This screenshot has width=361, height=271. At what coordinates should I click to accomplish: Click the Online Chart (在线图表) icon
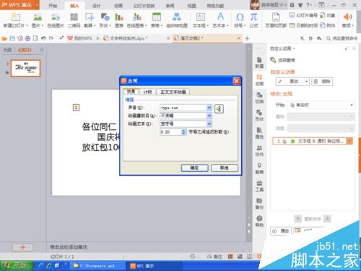click(x=137, y=17)
